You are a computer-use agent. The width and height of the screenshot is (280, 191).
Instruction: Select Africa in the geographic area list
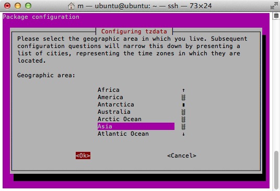pos(109,90)
